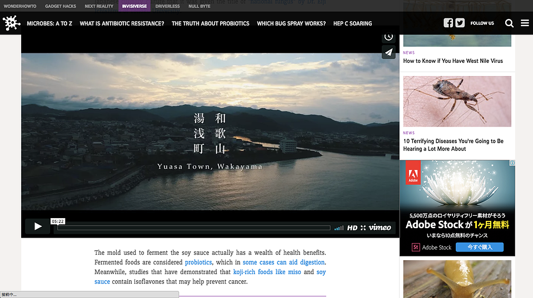The height and width of the screenshot is (298, 533).
Task: Click the Adobe logo in ad
Action: [413, 173]
